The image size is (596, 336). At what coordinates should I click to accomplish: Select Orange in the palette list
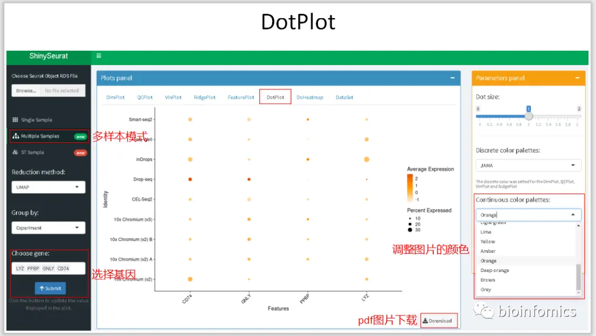pos(526,261)
